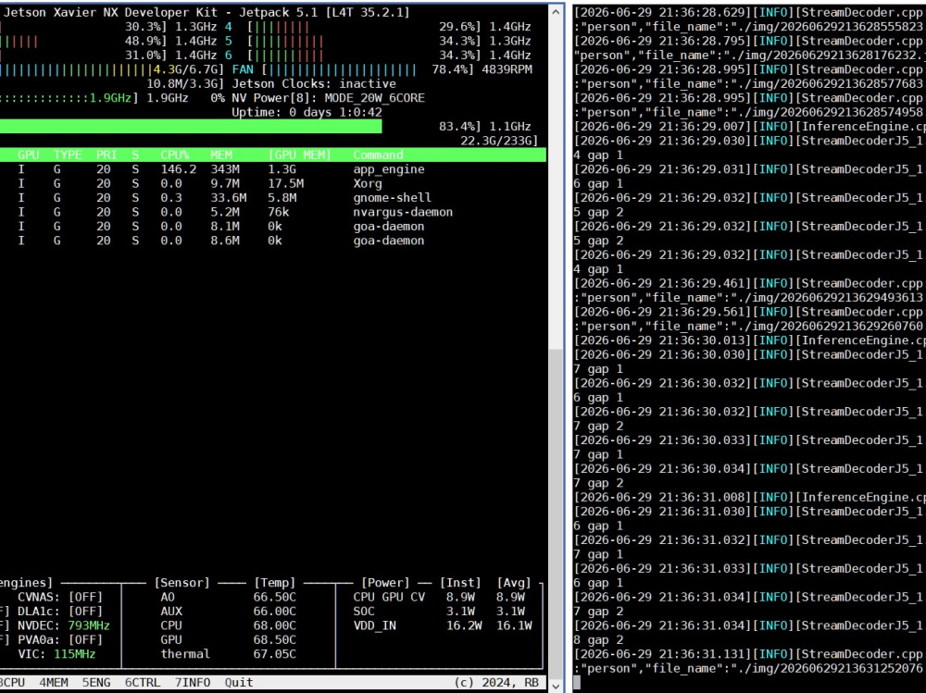Click the 4839RPM fan reading
Screen dimensions: 926x693
pos(507,69)
